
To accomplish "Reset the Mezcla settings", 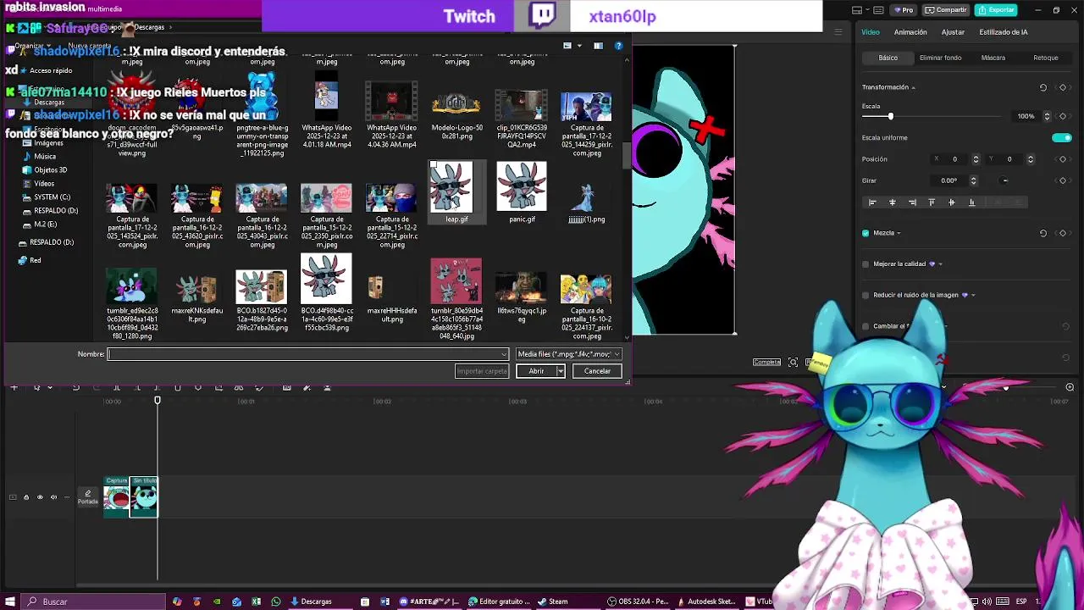I will 1043,233.
